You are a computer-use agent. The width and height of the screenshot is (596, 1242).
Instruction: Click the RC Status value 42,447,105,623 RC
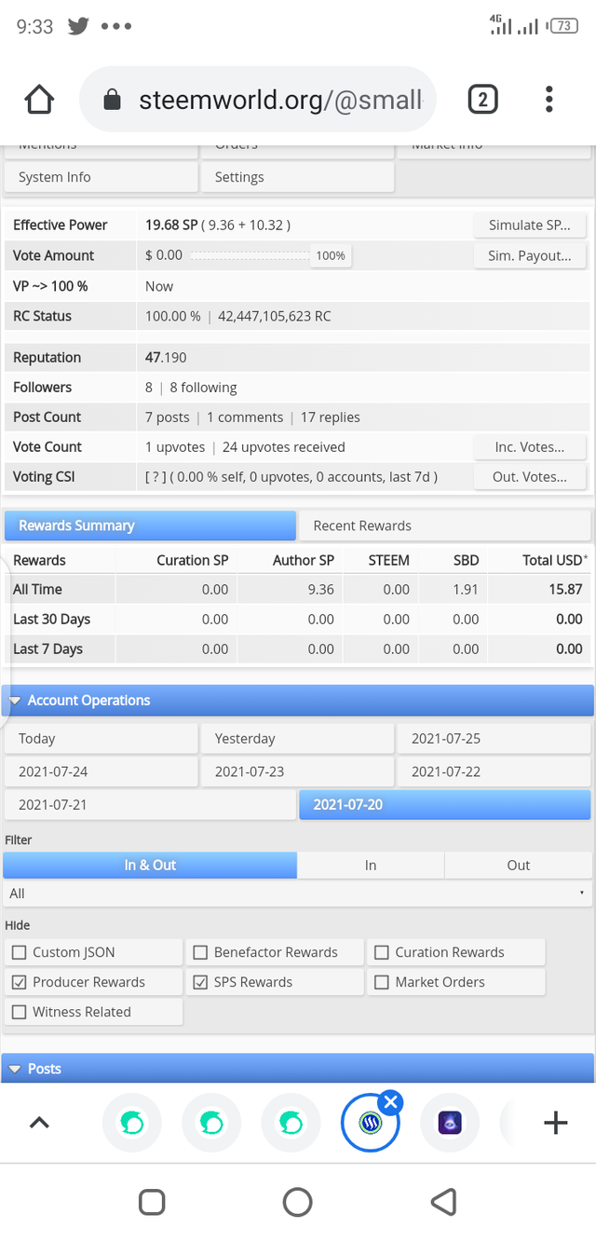click(x=275, y=316)
